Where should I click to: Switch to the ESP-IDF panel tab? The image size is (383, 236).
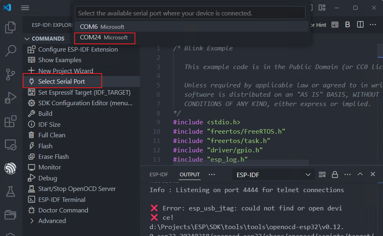pos(159,175)
